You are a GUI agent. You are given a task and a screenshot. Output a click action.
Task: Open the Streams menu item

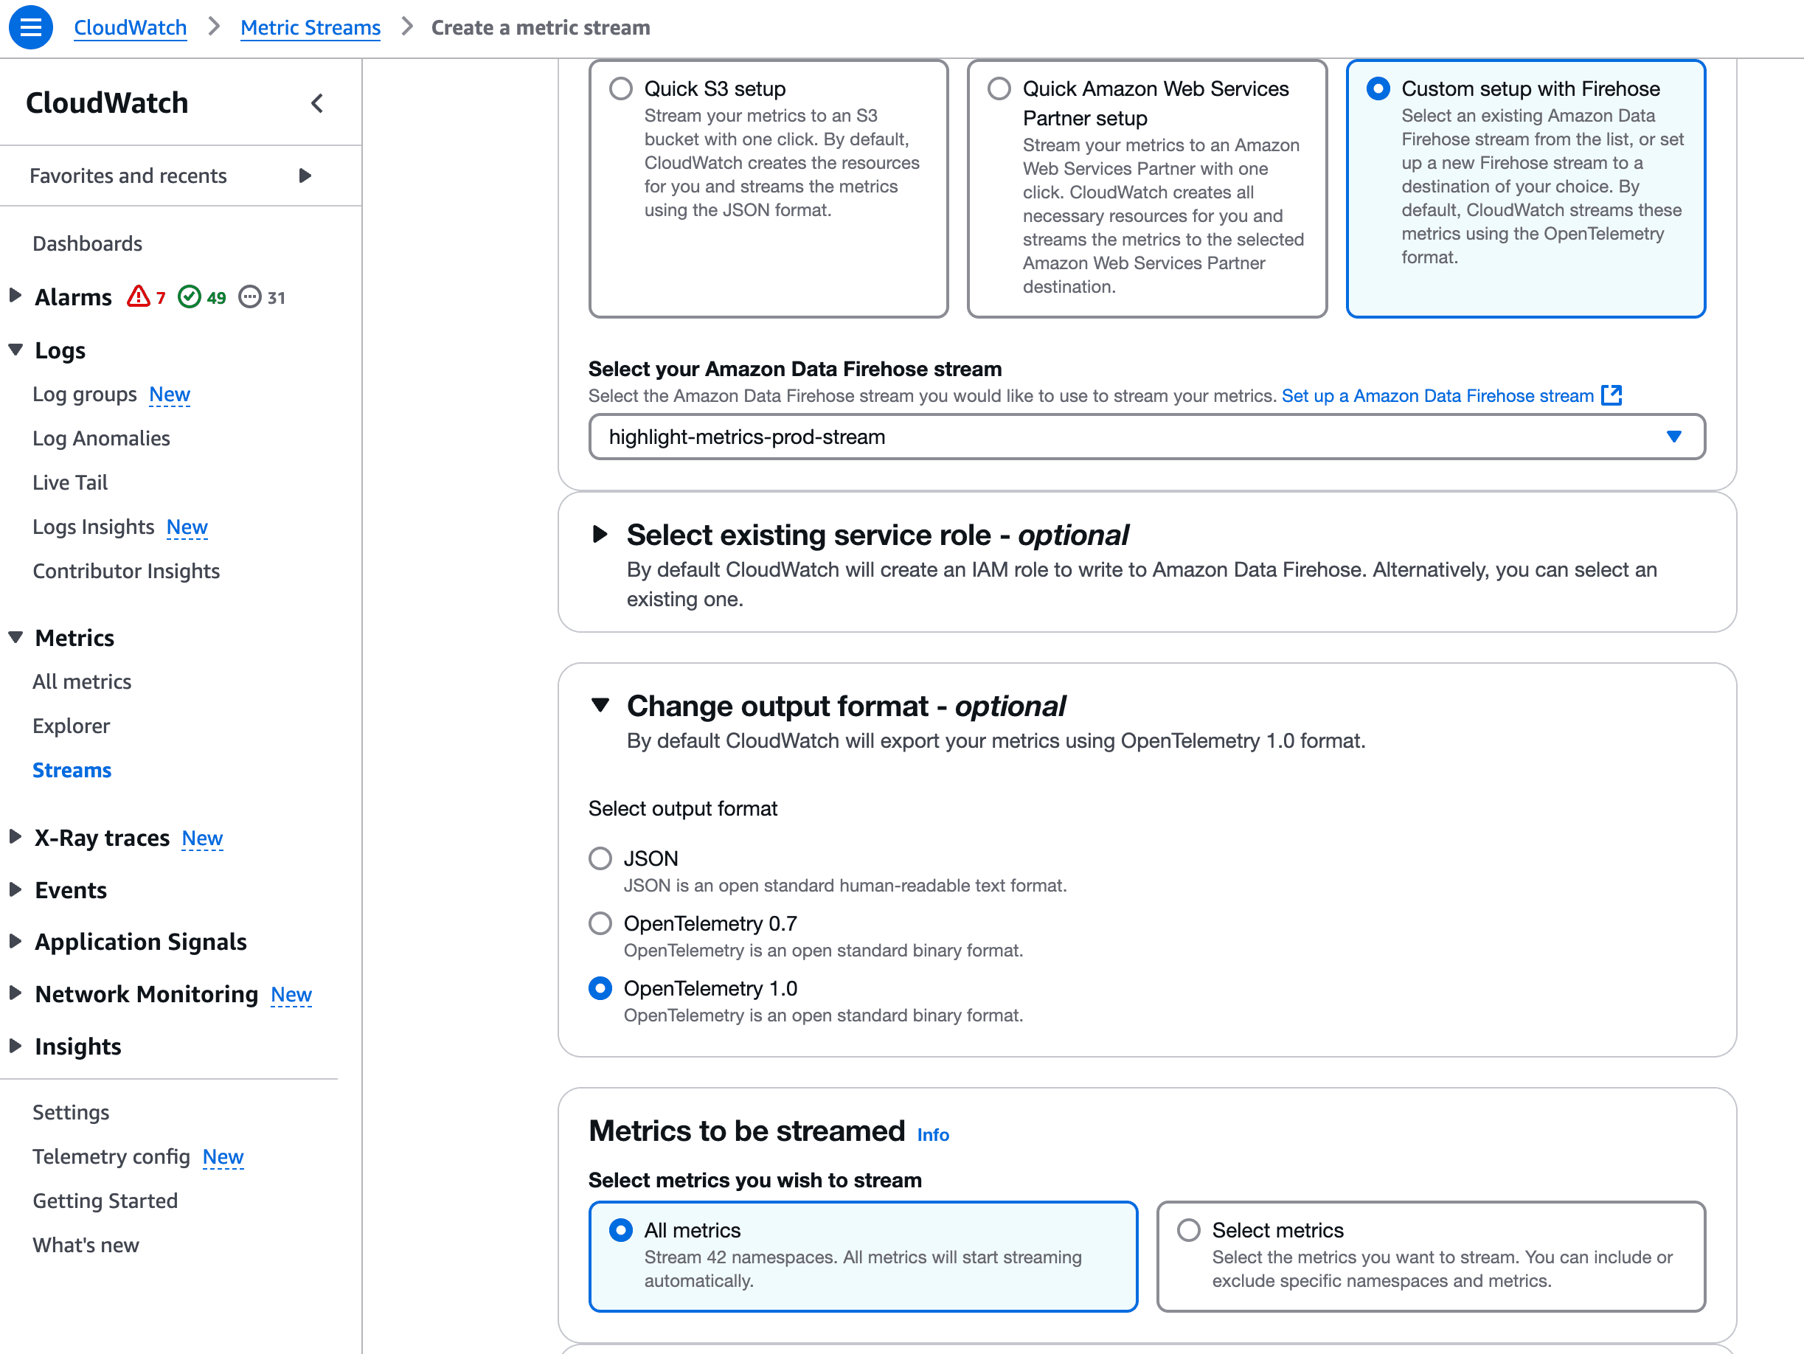point(72,769)
